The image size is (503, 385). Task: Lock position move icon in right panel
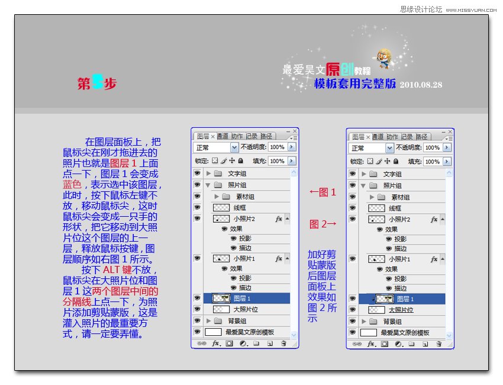click(x=387, y=161)
